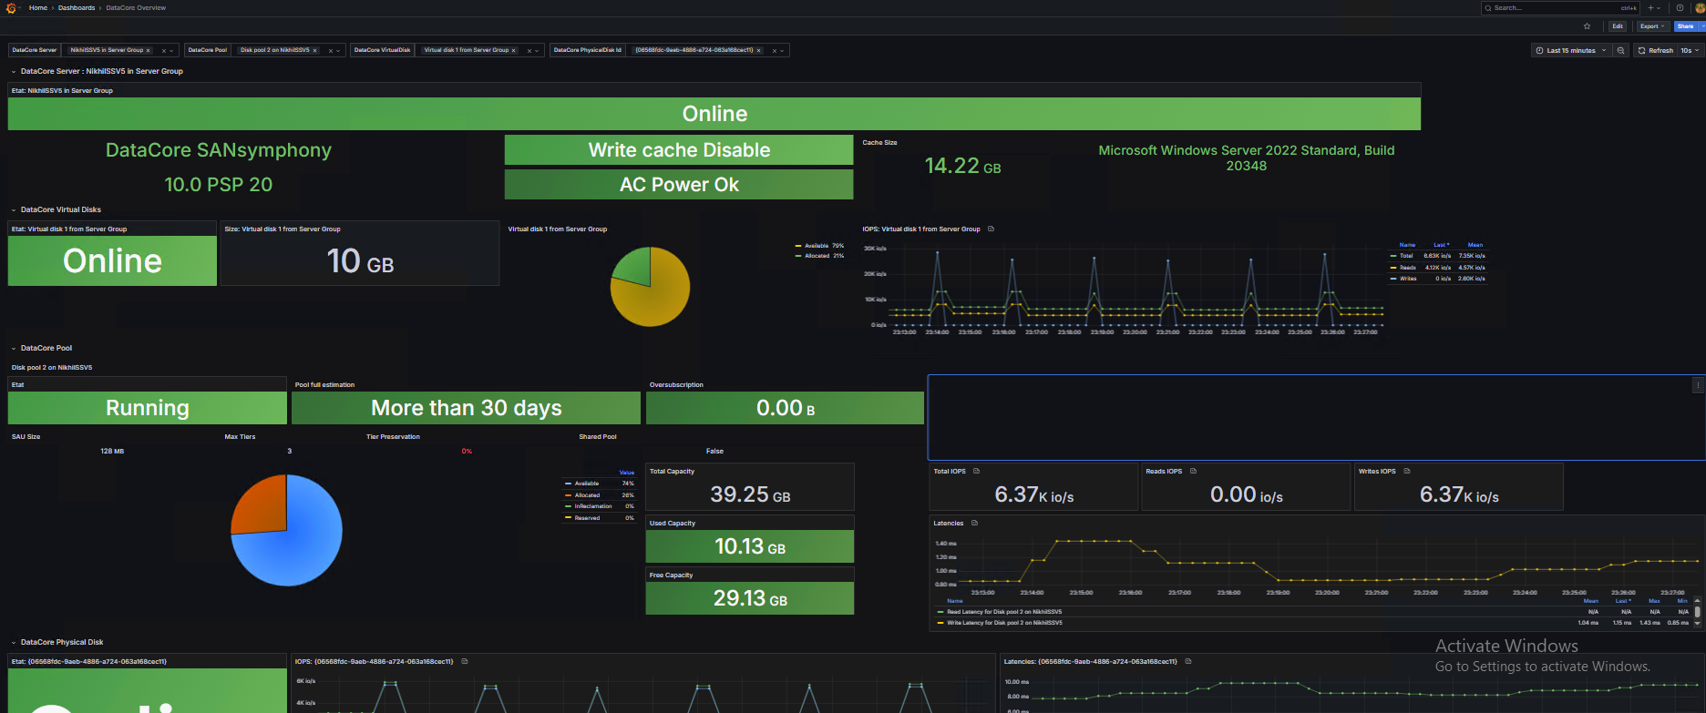Sort pool Latencies legend by Max column
Image resolution: width=1706 pixels, height=713 pixels.
pyautogui.click(x=1654, y=601)
